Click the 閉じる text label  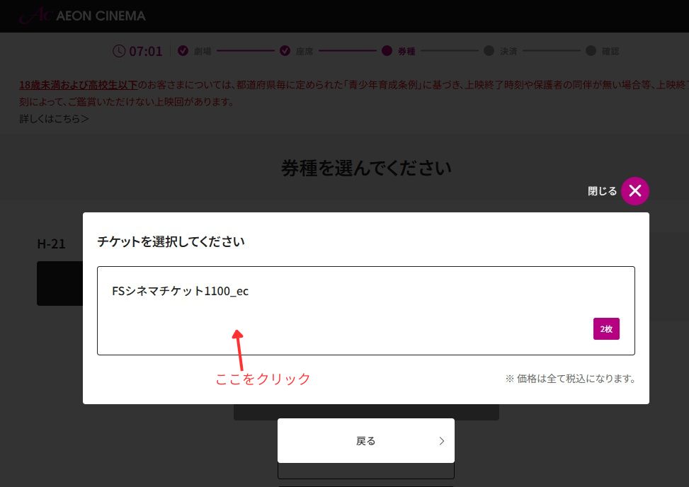click(x=602, y=191)
